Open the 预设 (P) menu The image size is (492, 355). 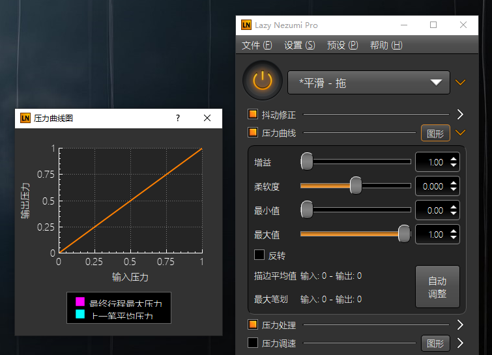coord(342,45)
